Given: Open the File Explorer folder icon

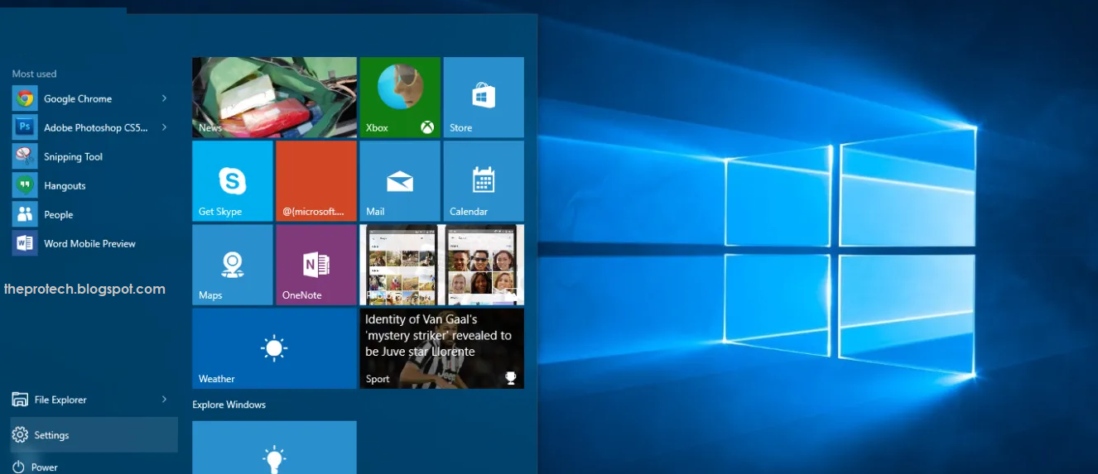Looking at the screenshot, I should [x=20, y=400].
